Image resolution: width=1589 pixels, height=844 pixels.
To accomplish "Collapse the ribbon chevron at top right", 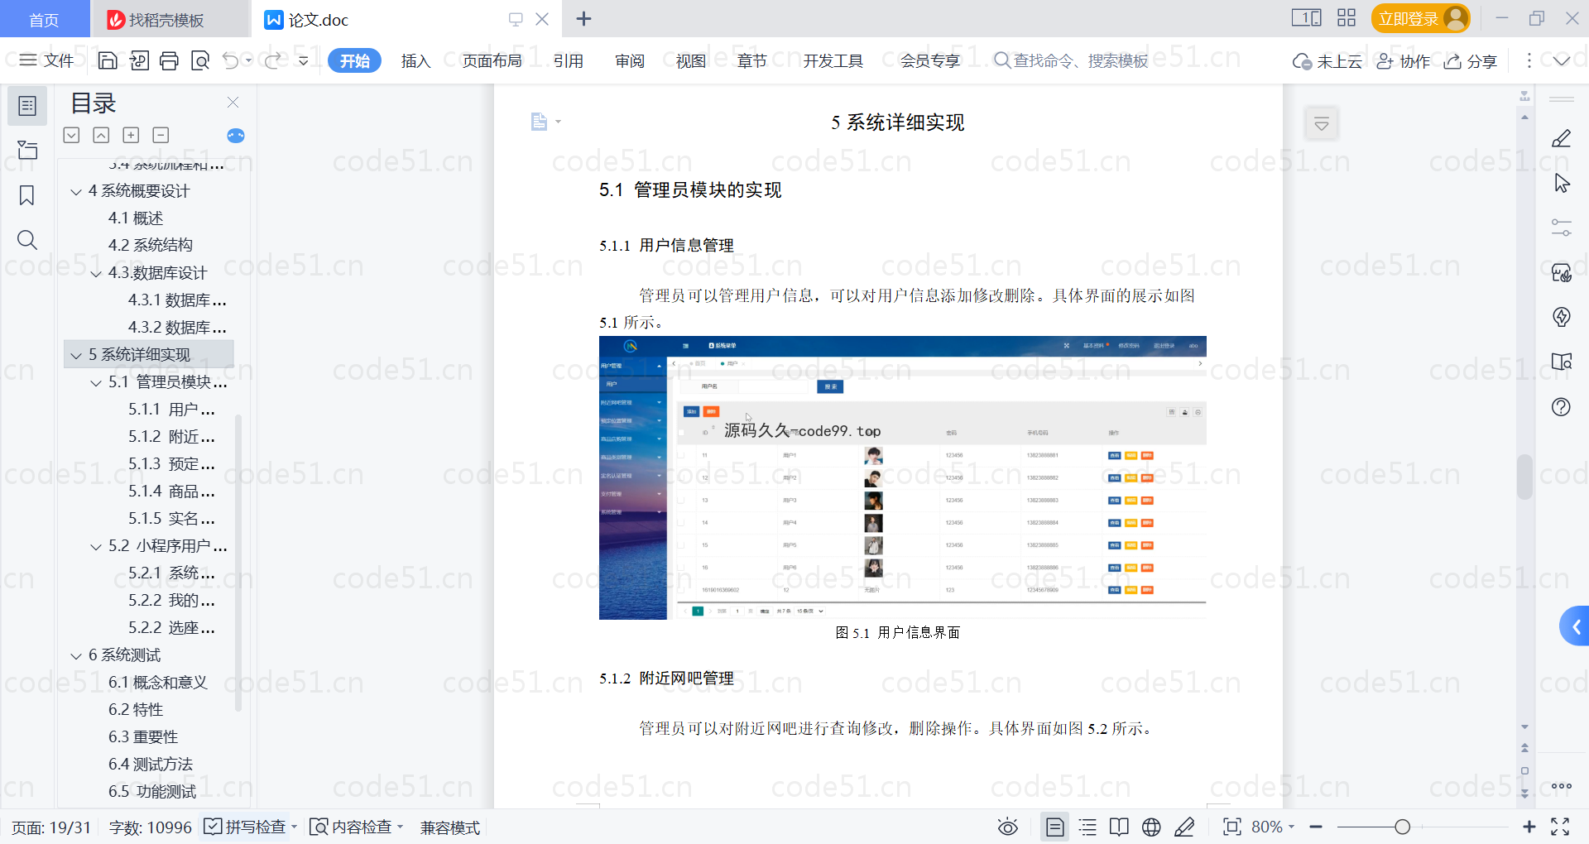I will 1562,61.
